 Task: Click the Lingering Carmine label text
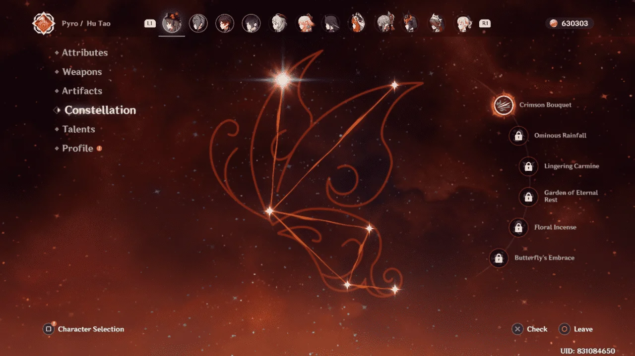click(571, 166)
